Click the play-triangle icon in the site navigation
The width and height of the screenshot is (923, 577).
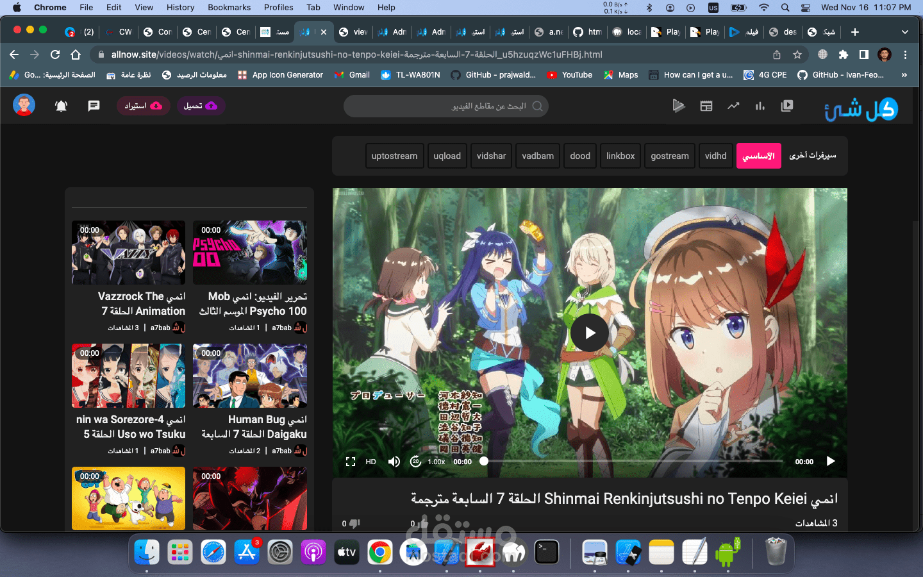[679, 106]
